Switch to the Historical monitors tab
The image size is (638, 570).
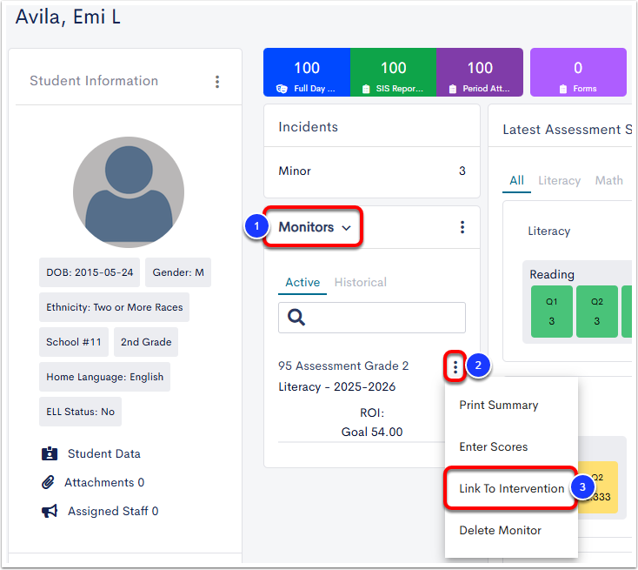pyautogui.click(x=361, y=282)
